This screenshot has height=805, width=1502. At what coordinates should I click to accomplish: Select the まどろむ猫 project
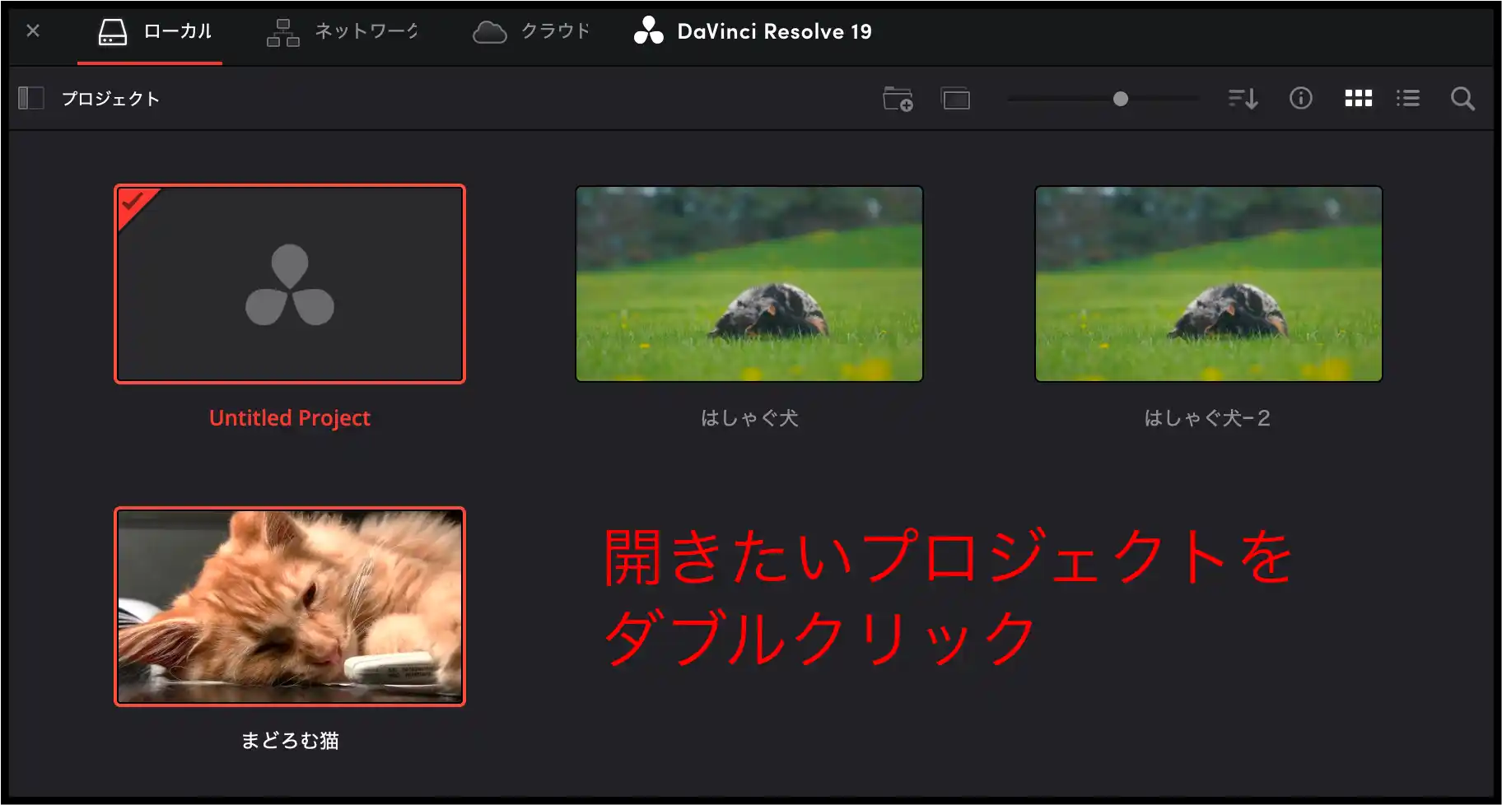pos(289,607)
